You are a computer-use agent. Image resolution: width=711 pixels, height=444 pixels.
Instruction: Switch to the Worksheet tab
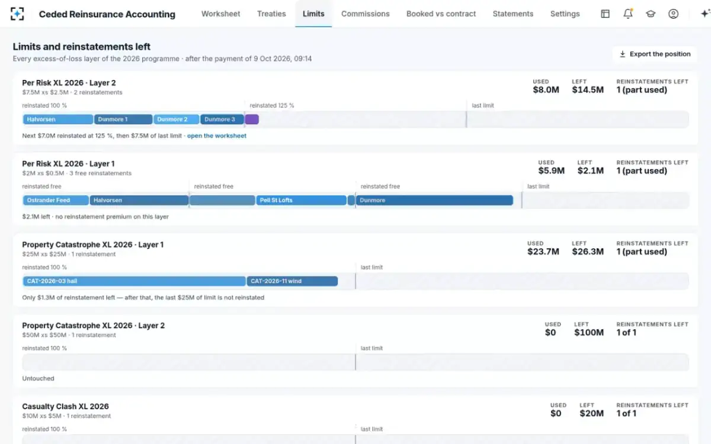point(220,14)
